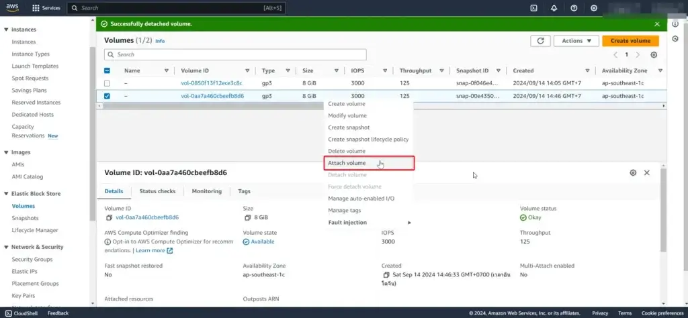Screen dimensions: 688x318
Task: Open the settings gear in top bar
Action: click(594, 8)
